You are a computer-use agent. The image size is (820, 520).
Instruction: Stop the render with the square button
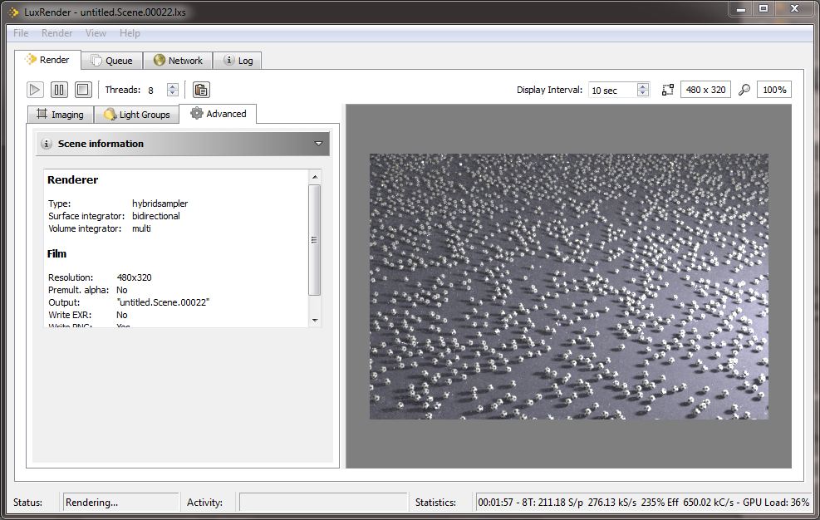[x=82, y=90]
